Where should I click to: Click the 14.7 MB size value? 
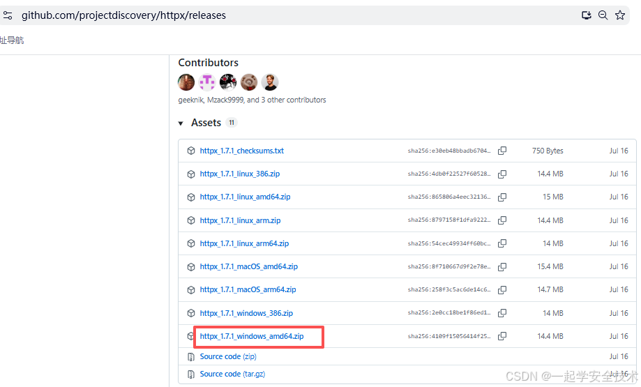550,289
